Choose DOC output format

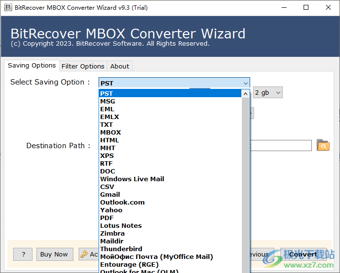point(170,171)
